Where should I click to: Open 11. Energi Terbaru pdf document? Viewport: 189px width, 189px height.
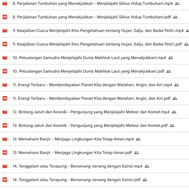click(x=91, y=98)
